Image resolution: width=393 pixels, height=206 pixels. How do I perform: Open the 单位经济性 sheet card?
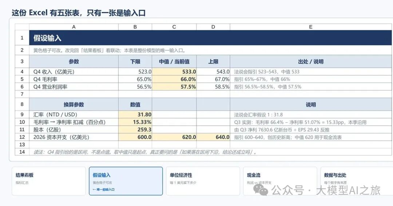[203, 181]
